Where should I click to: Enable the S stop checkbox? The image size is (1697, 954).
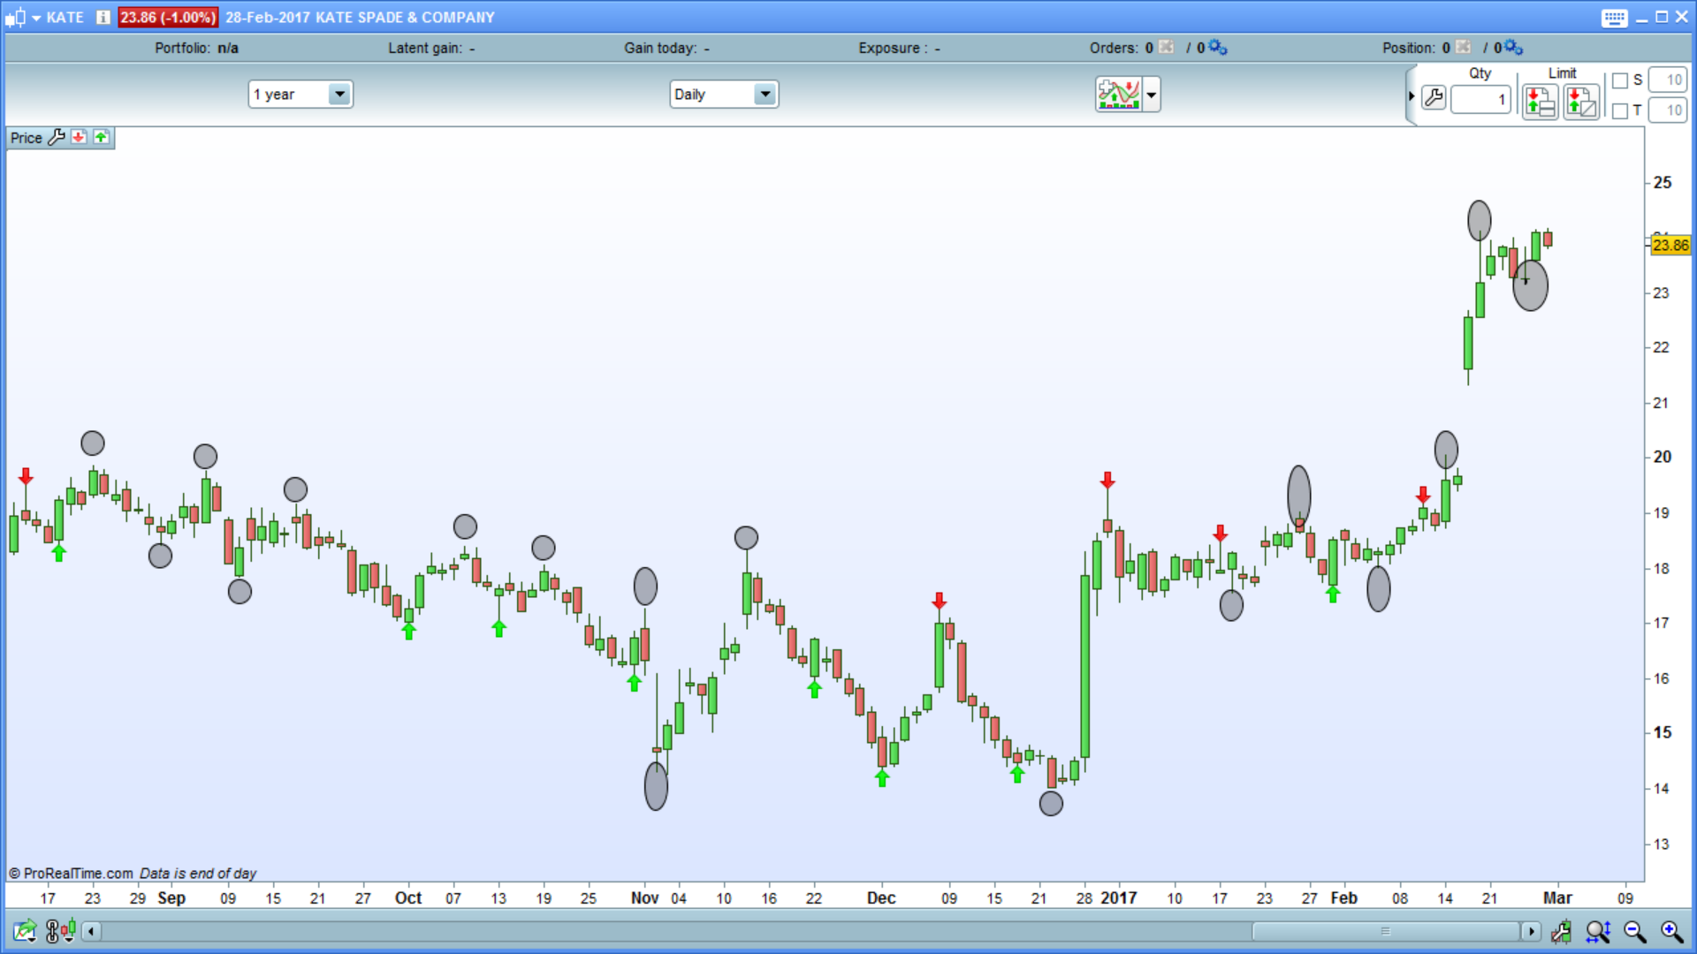pos(1620,80)
